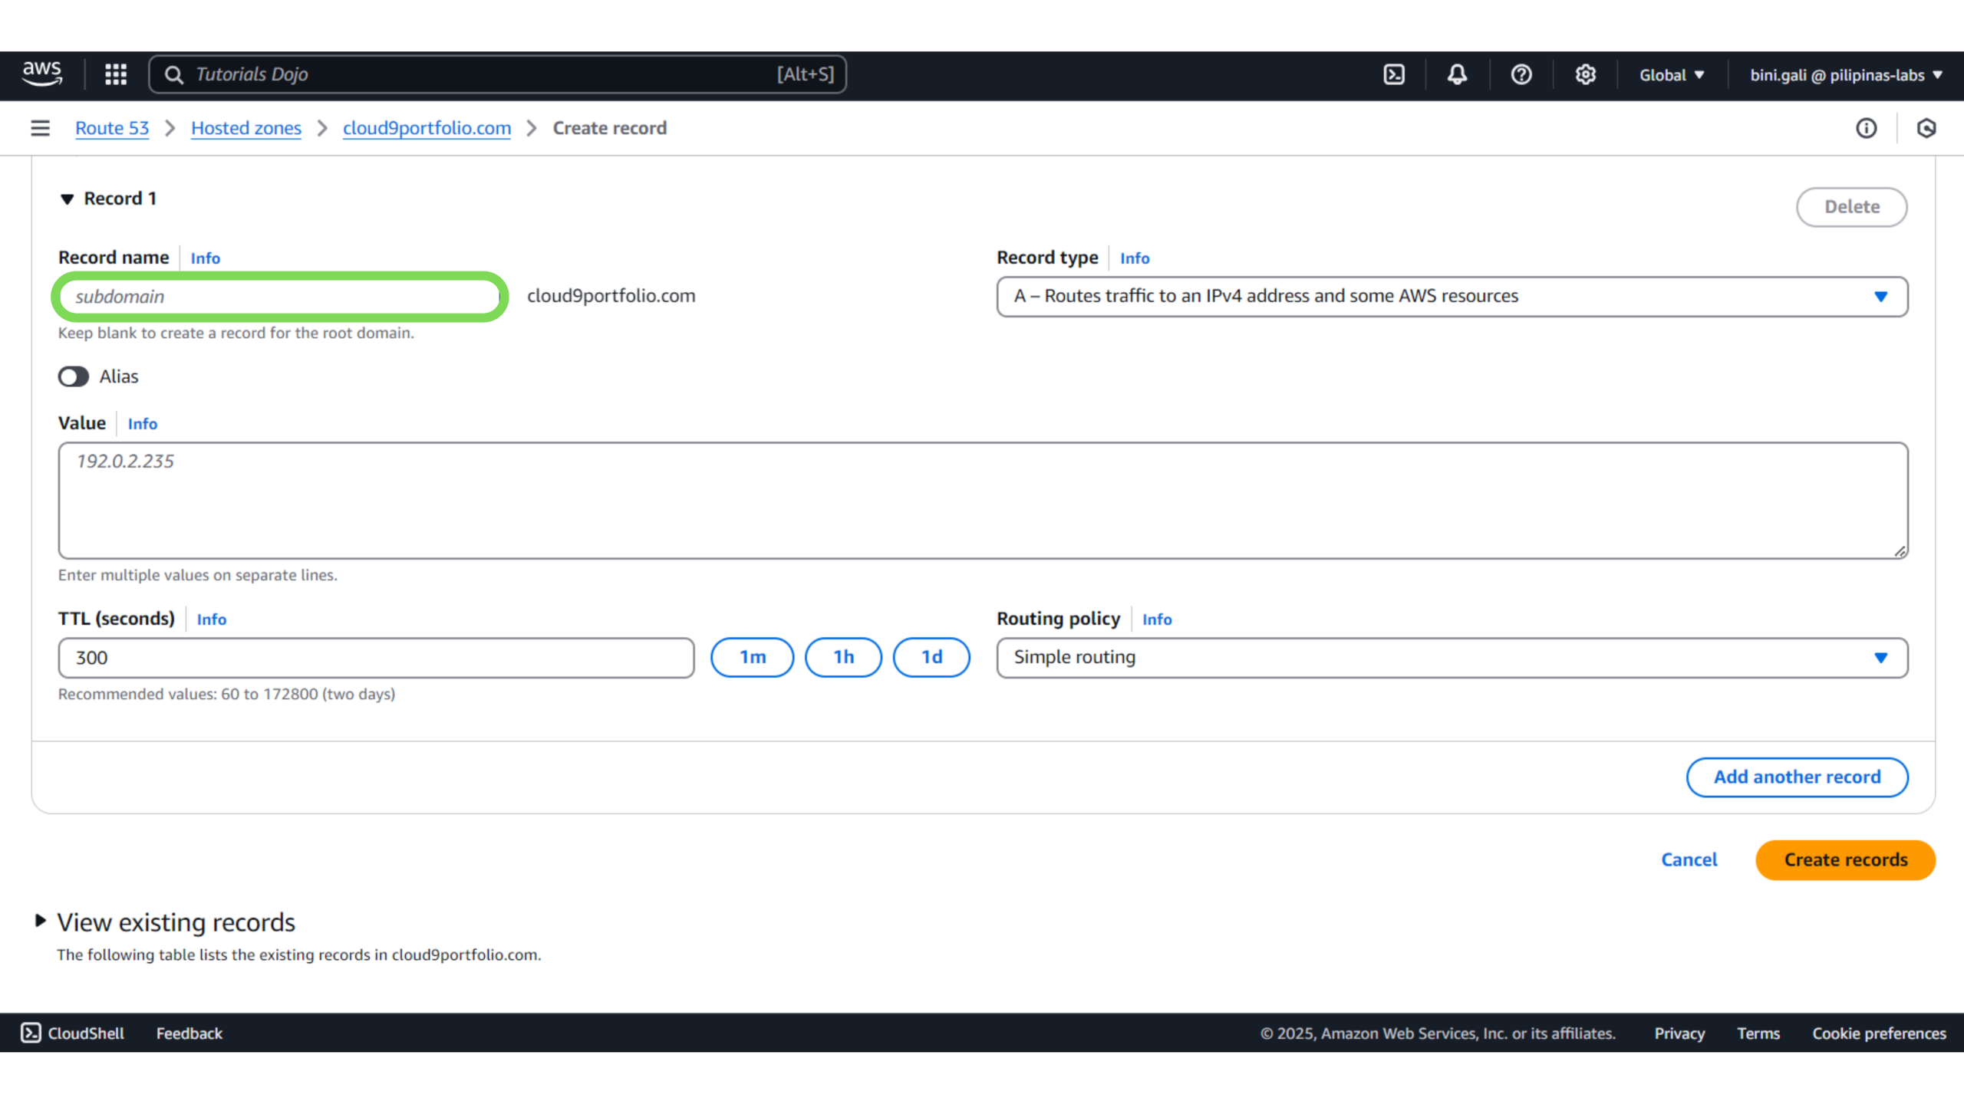Click the hexagon icon beside info panel
1964x1104 pixels.
coord(1926,128)
